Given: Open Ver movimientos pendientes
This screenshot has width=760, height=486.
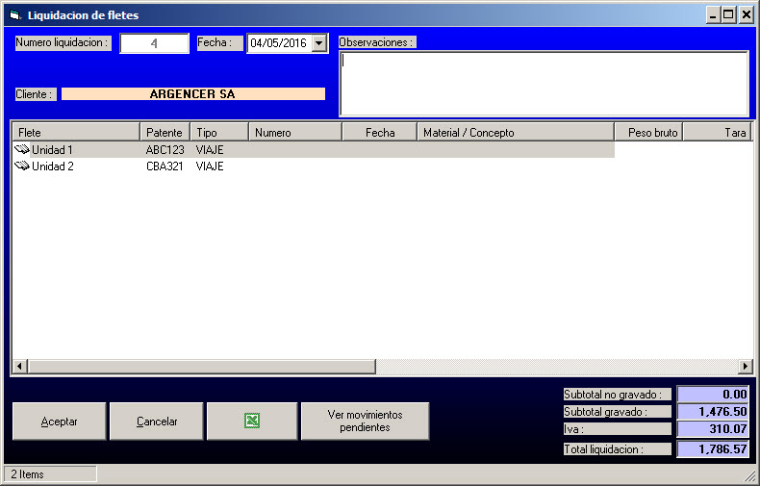Looking at the screenshot, I should 365,422.
